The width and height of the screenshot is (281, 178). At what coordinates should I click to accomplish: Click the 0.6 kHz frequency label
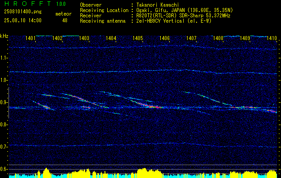[3, 169]
